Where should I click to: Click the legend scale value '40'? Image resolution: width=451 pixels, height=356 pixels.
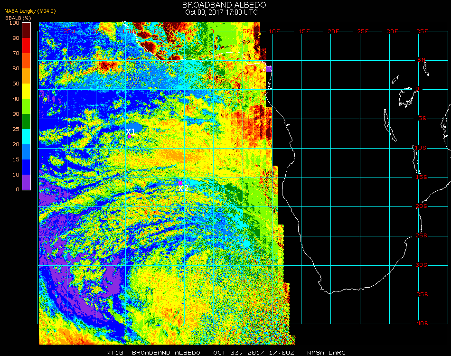pyautogui.click(x=16, y=99)
